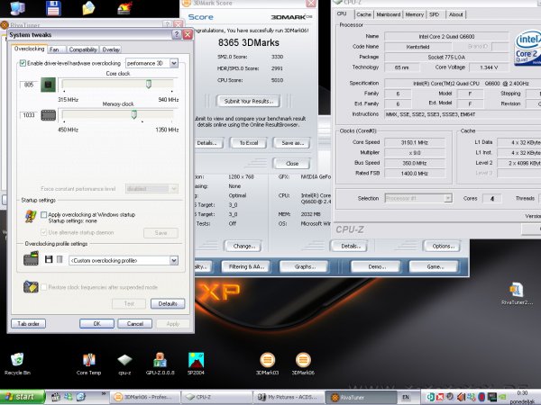This screenshot has width=541, height=405.
Task: Click the Core clock slider handle
Action: click(149, 84)
